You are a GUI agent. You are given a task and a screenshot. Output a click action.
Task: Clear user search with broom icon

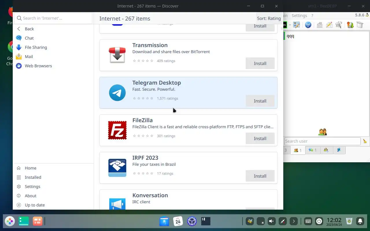coord(365,141)
